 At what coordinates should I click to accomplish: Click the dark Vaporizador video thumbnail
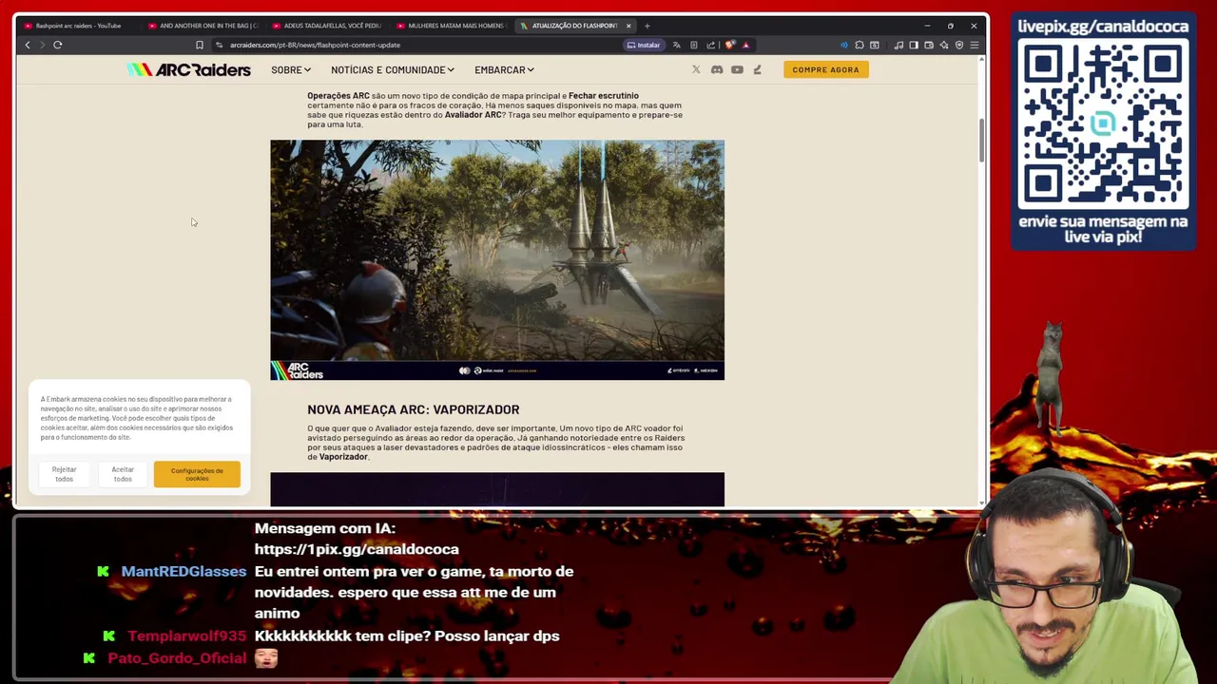tap(497, 489)
